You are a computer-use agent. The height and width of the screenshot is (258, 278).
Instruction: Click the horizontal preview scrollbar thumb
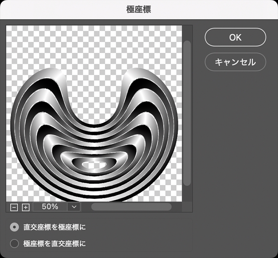(x=131, y=207)
